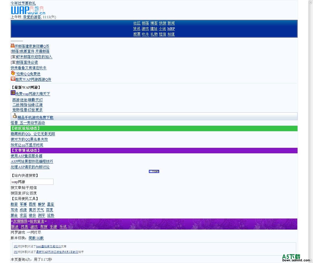Viewport: 313px width, 263px height.
Task: Go to 知道 in the navigation bar
Action: 171,34
